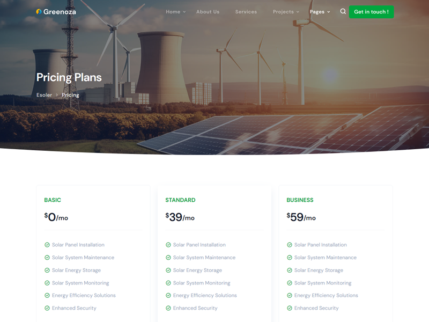This screenshot has height=322, width=429.
Task: Click Standard plan Energy Efficiency Solutions text
Action: pyautogui.click(x=205, y=296)
